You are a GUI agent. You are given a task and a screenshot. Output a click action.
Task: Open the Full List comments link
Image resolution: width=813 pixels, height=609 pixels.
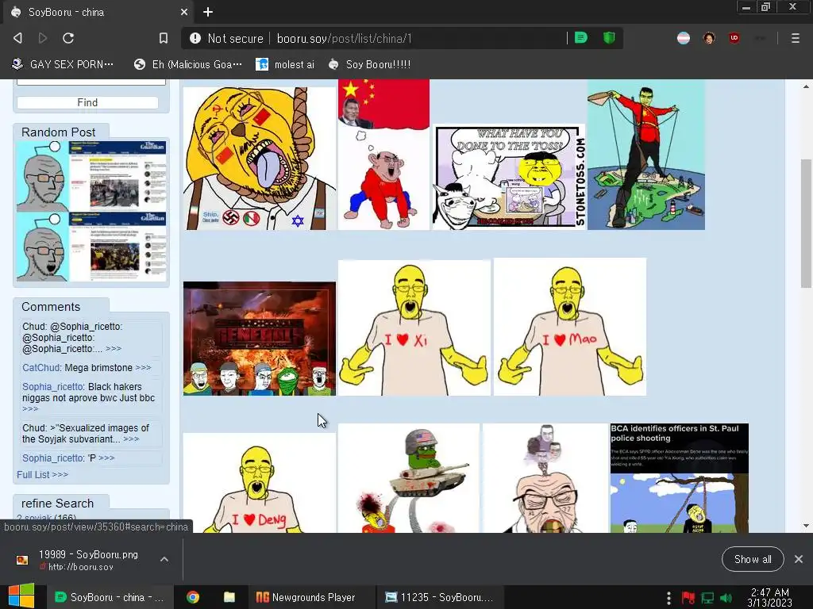(42, 474)
